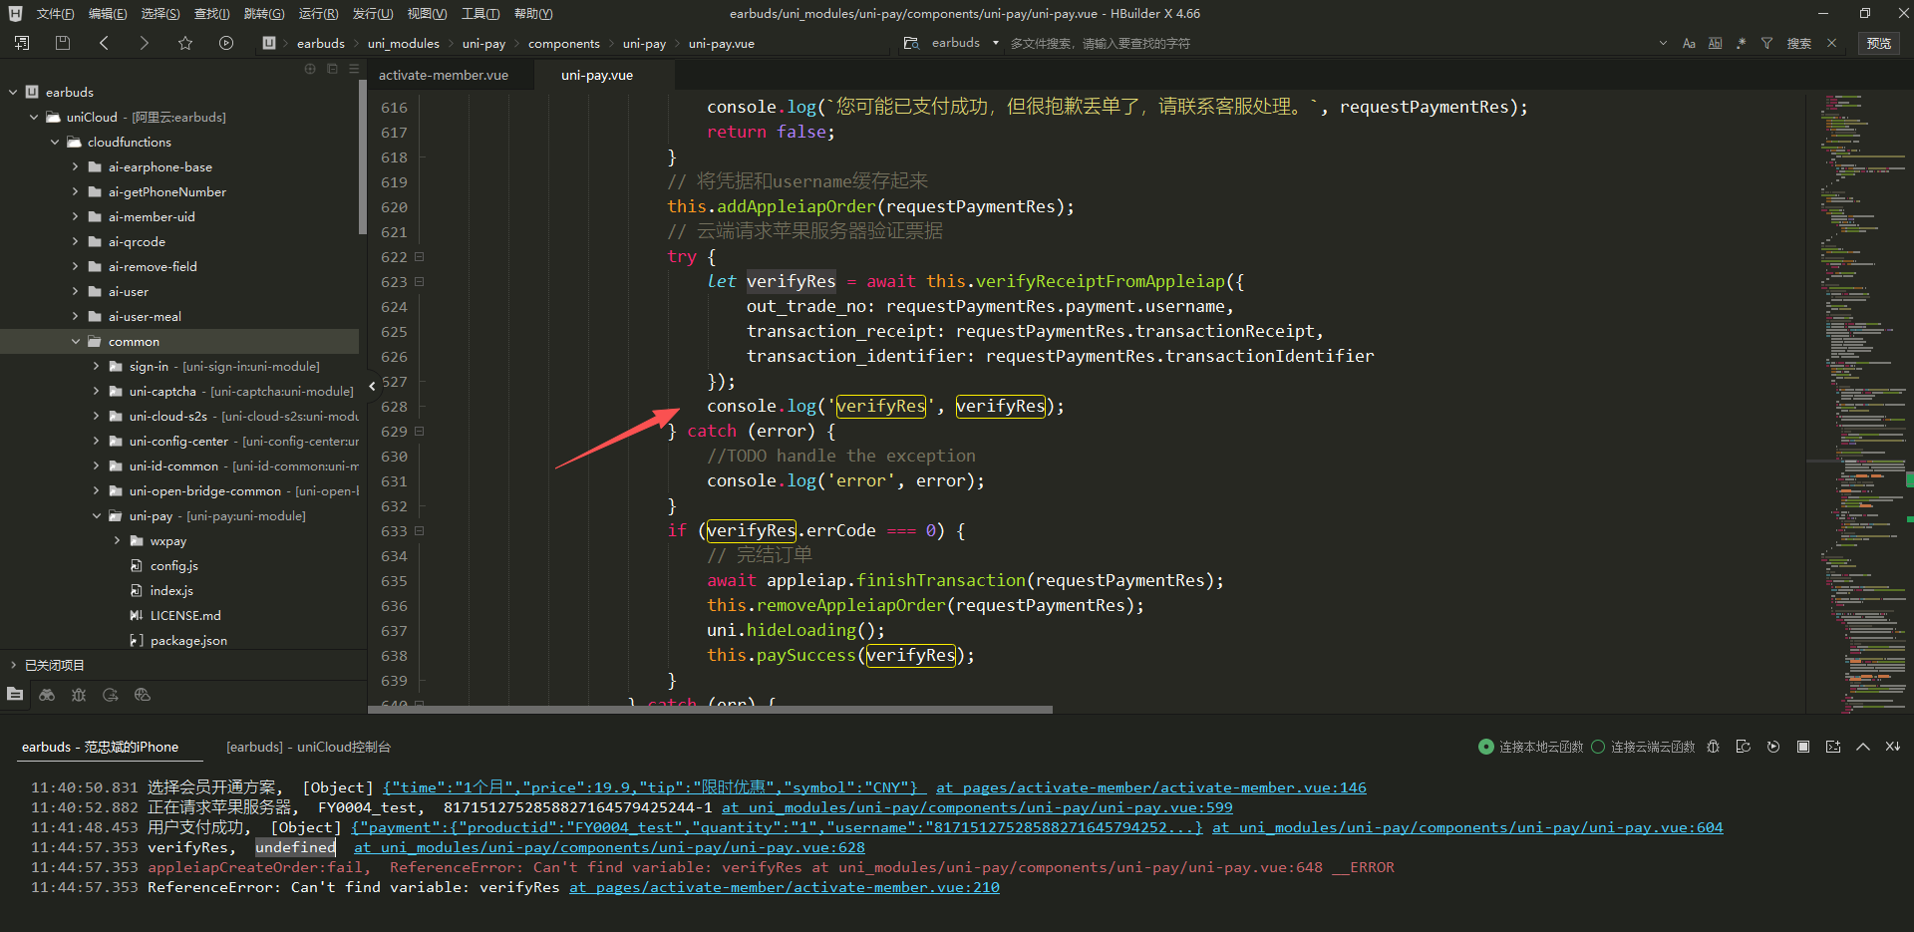Expand the ai-user-meal folder
Viewport: 1914px width, 932px height.
tap(75, 317)
